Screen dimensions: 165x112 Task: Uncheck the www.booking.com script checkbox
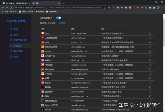tap(150, 96)
